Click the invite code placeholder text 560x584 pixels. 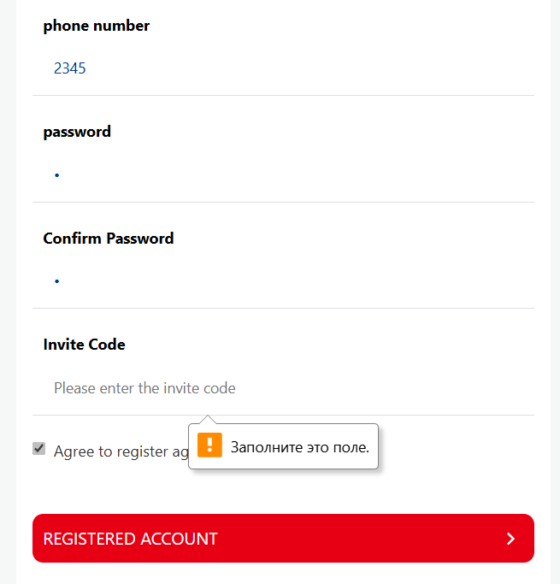pyautogui.click(x=144, y=388)
